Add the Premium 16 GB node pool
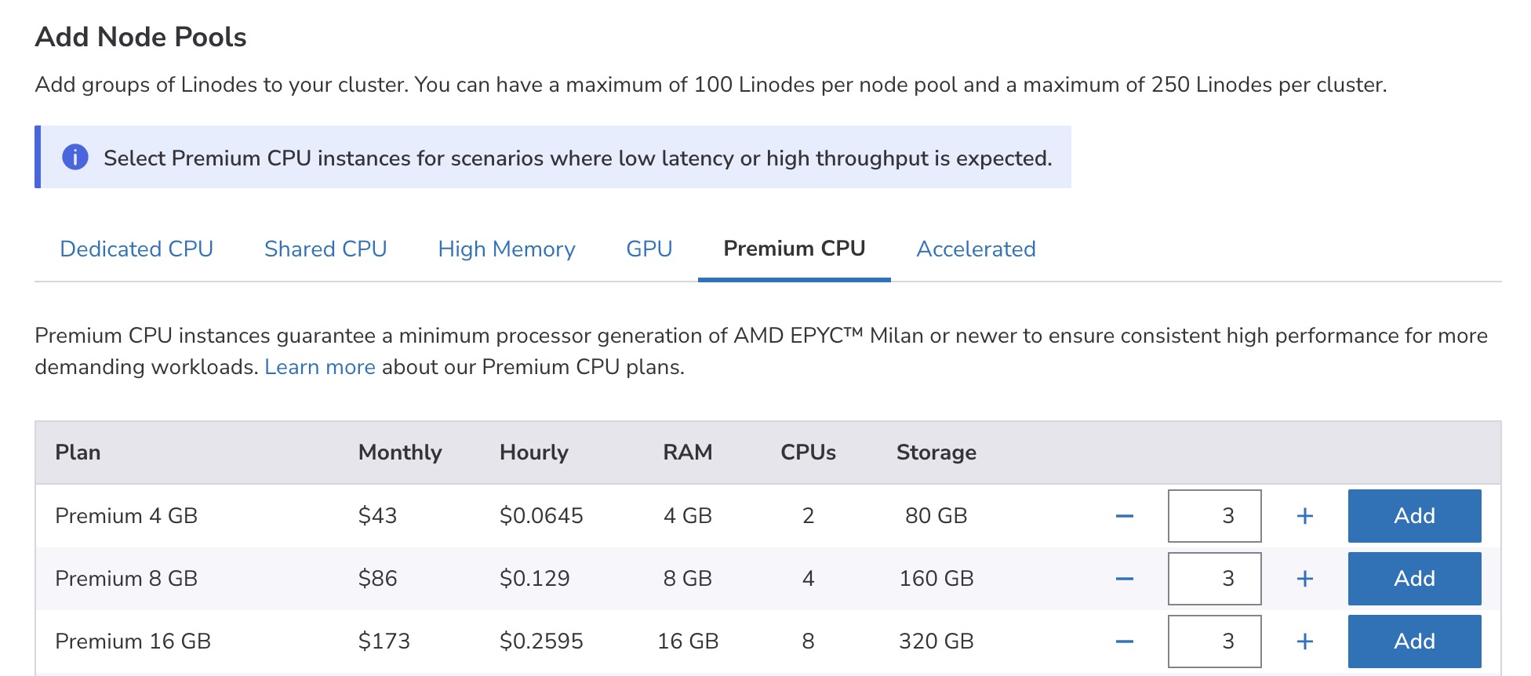Viewport: 1531px width, 676px height. [x=1414, y=641]
